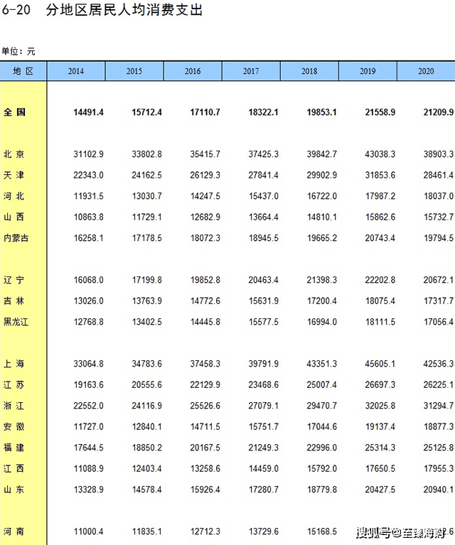Viewport: 455px width, 545px height.
Task: Select the 上海 row label
Action: click(14, 364)
